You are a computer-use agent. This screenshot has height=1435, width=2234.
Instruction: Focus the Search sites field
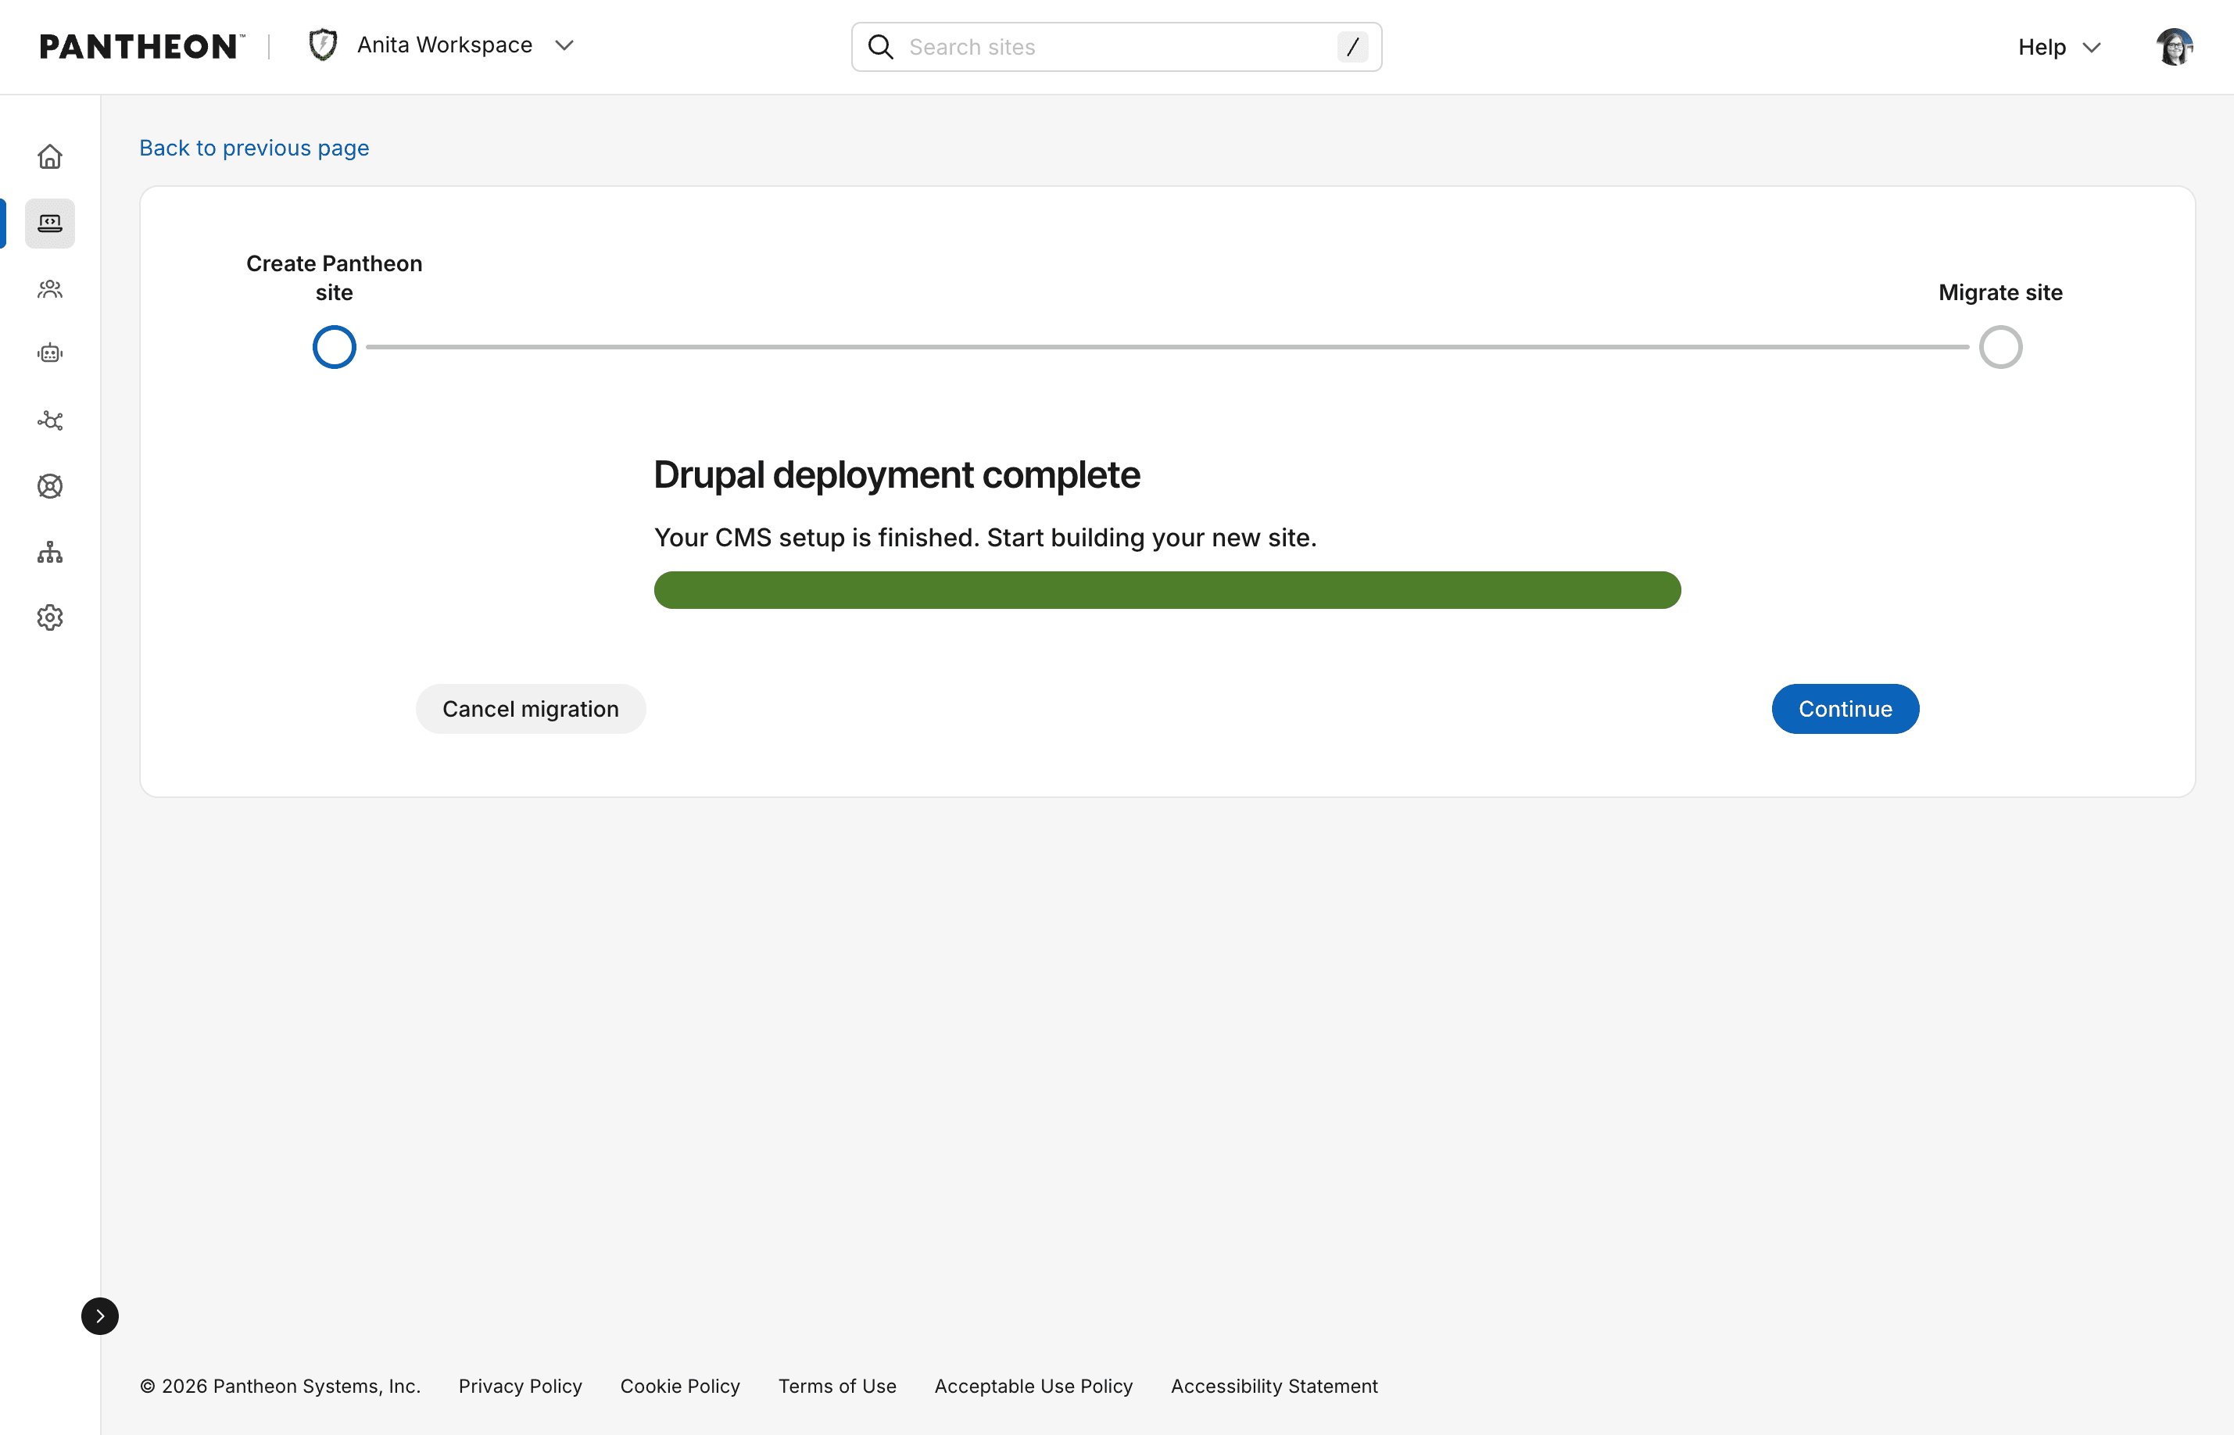click(1116, 47)
